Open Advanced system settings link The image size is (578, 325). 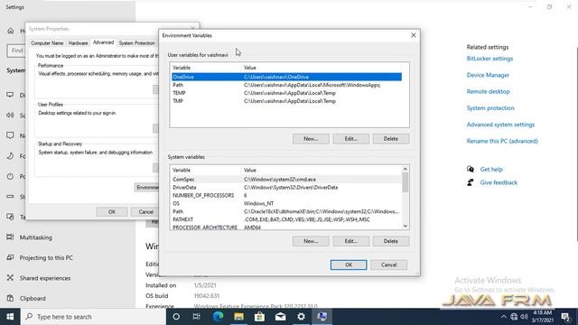tap(500, 125)
